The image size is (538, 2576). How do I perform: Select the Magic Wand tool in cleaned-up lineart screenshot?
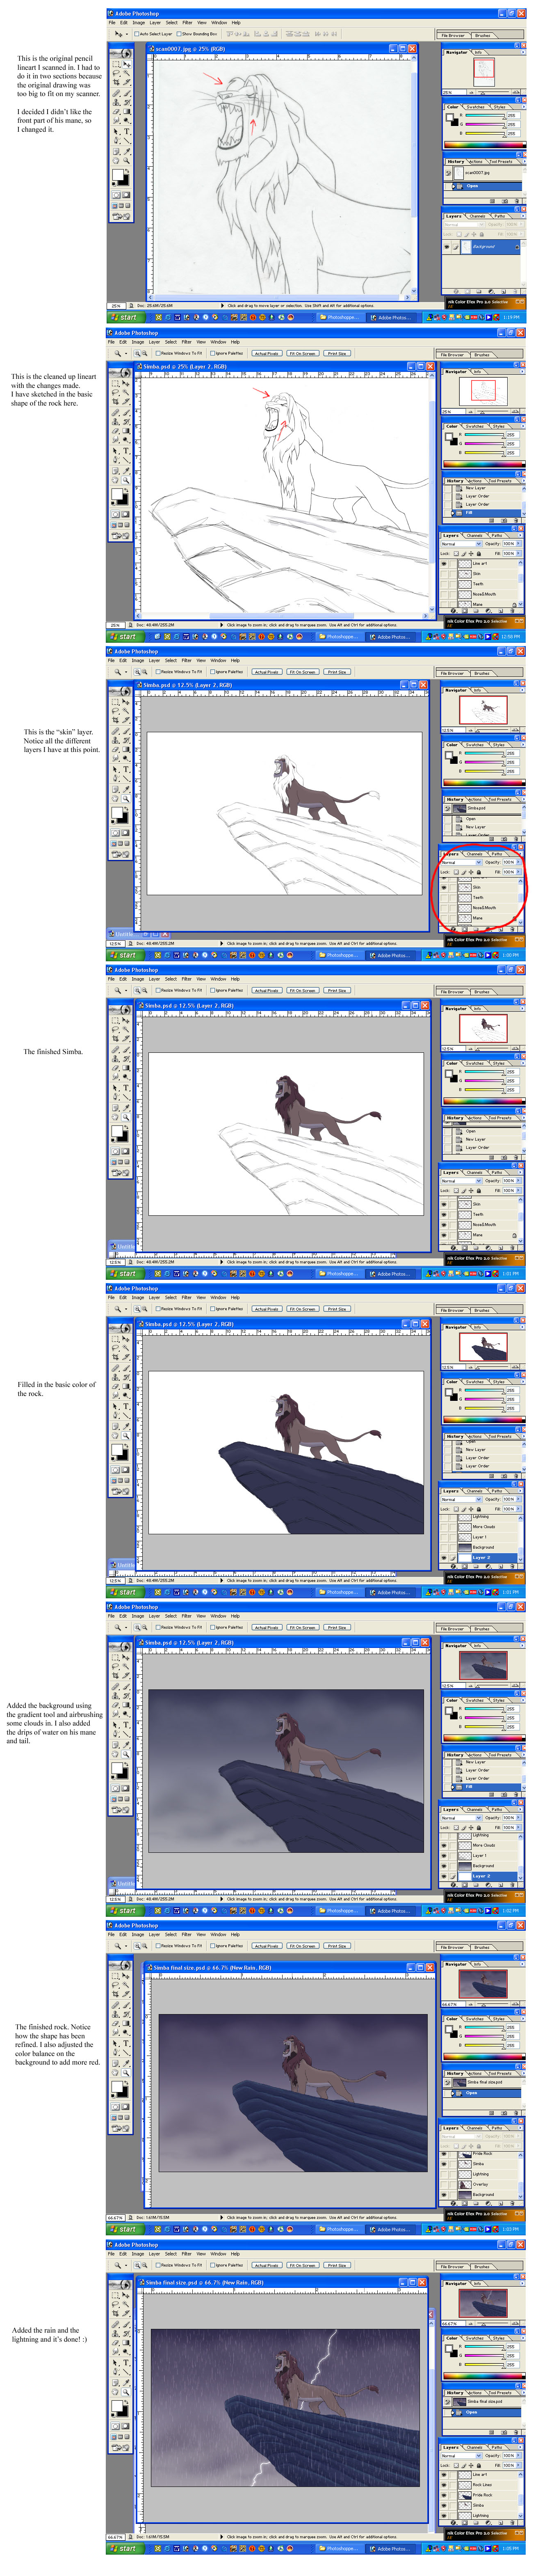[127, 392]
